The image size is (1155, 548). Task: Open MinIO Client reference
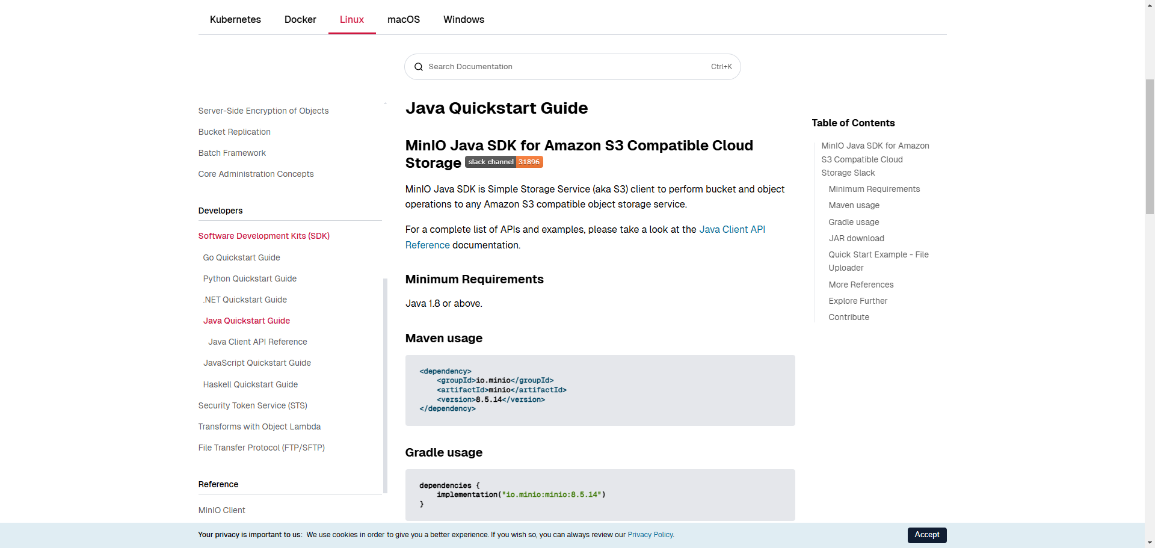point(222,510)
